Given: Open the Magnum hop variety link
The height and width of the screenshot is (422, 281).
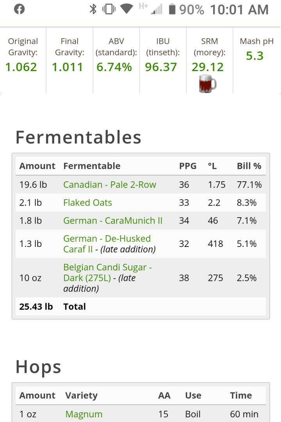Looking at the screenshot, I should click(84, 414).
